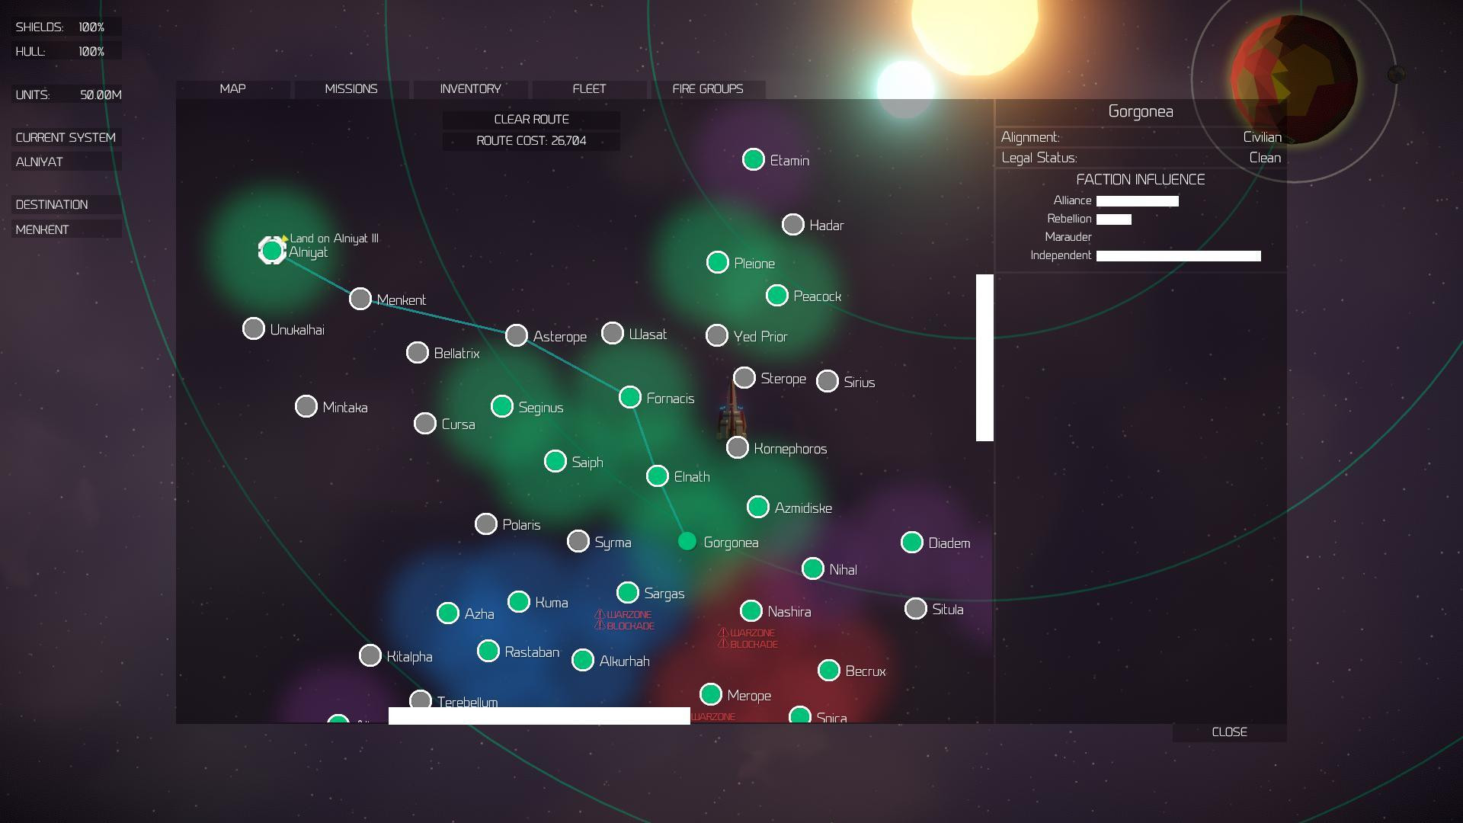Open the Inventory tab
The image size is (1463, 823).
pos(470,89)
